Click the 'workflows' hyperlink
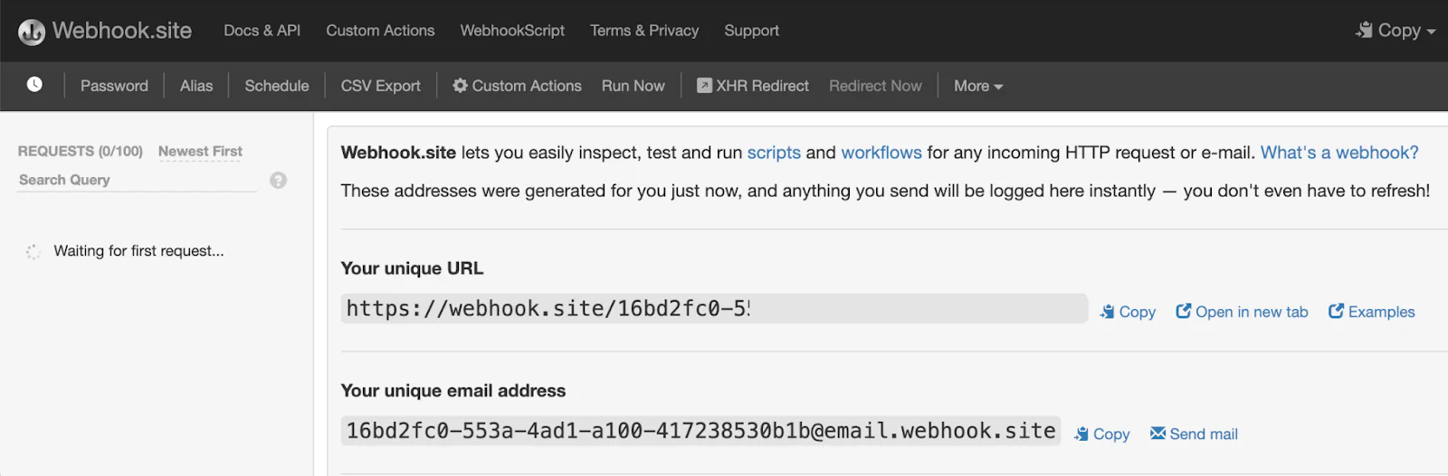 tap(881, 153)
